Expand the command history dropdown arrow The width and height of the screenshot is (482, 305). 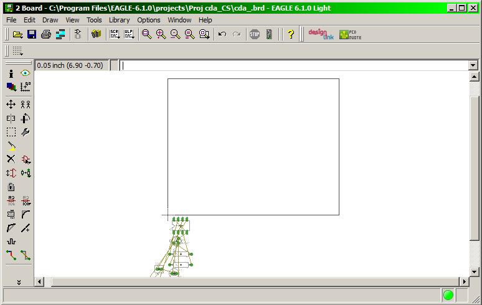[x=473, y=65]
